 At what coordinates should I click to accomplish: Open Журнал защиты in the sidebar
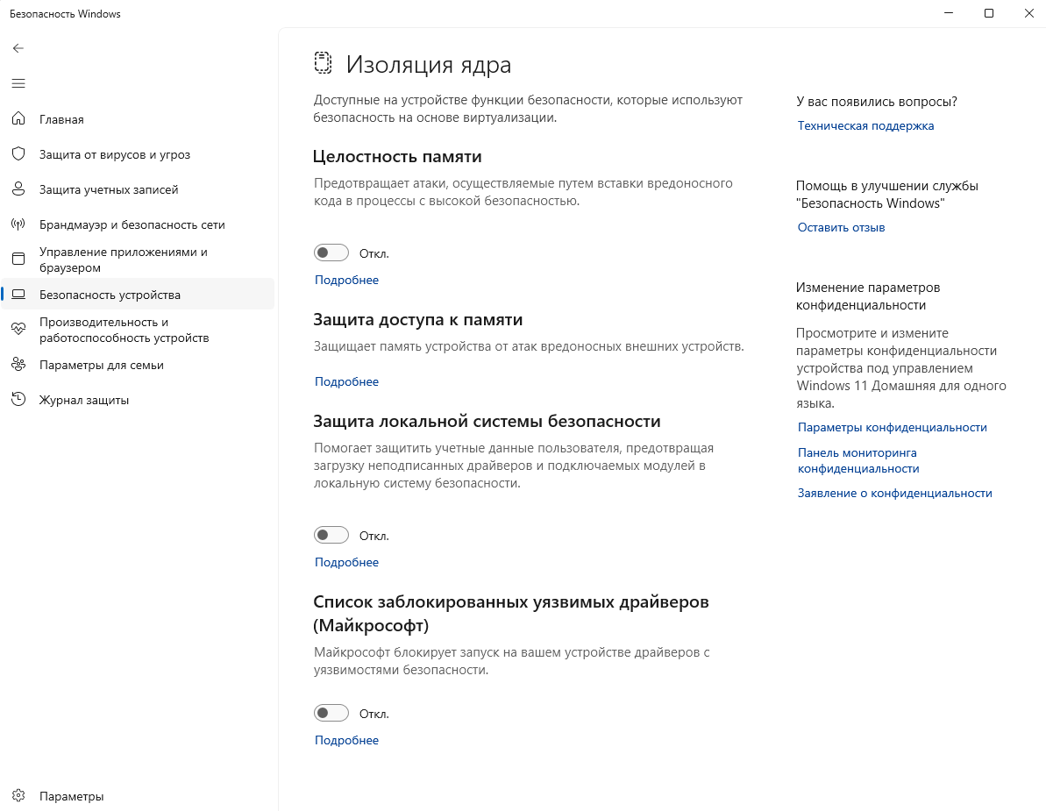tap(84, 400)
